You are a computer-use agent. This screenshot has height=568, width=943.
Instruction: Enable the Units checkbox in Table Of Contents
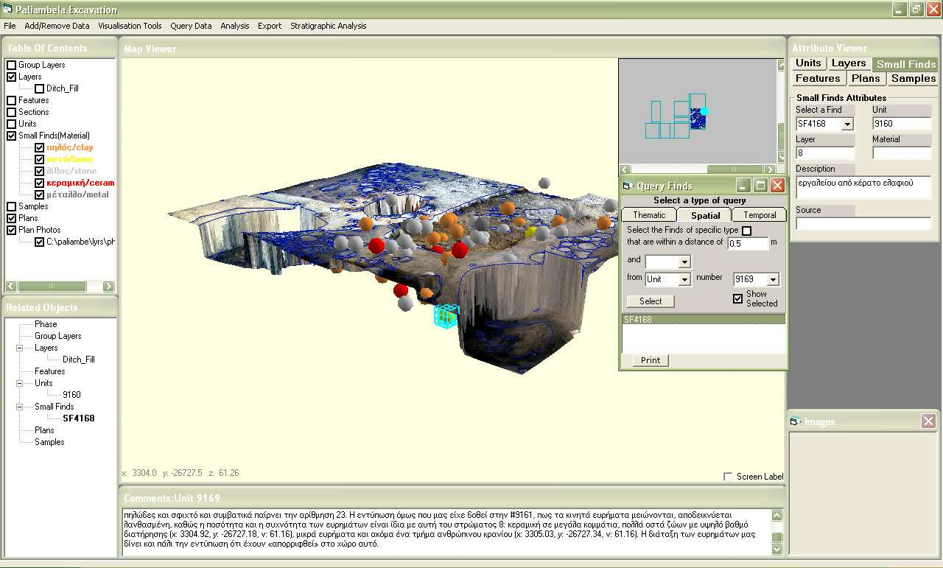tap(11, 124)
